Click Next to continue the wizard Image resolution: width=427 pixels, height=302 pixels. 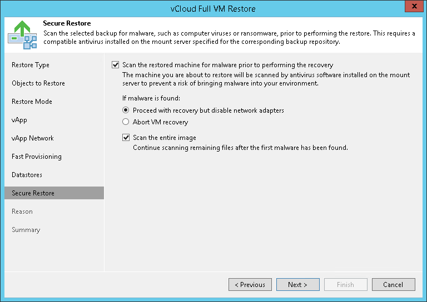coord(297,285)
